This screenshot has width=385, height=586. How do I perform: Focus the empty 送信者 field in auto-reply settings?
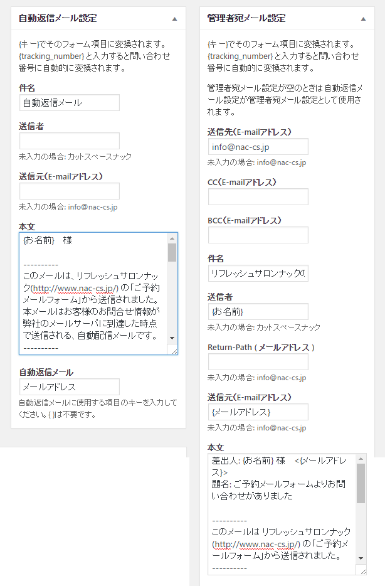tap(69, 141)
